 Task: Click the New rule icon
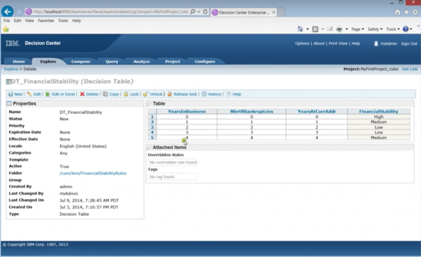[x=10, y=94]
